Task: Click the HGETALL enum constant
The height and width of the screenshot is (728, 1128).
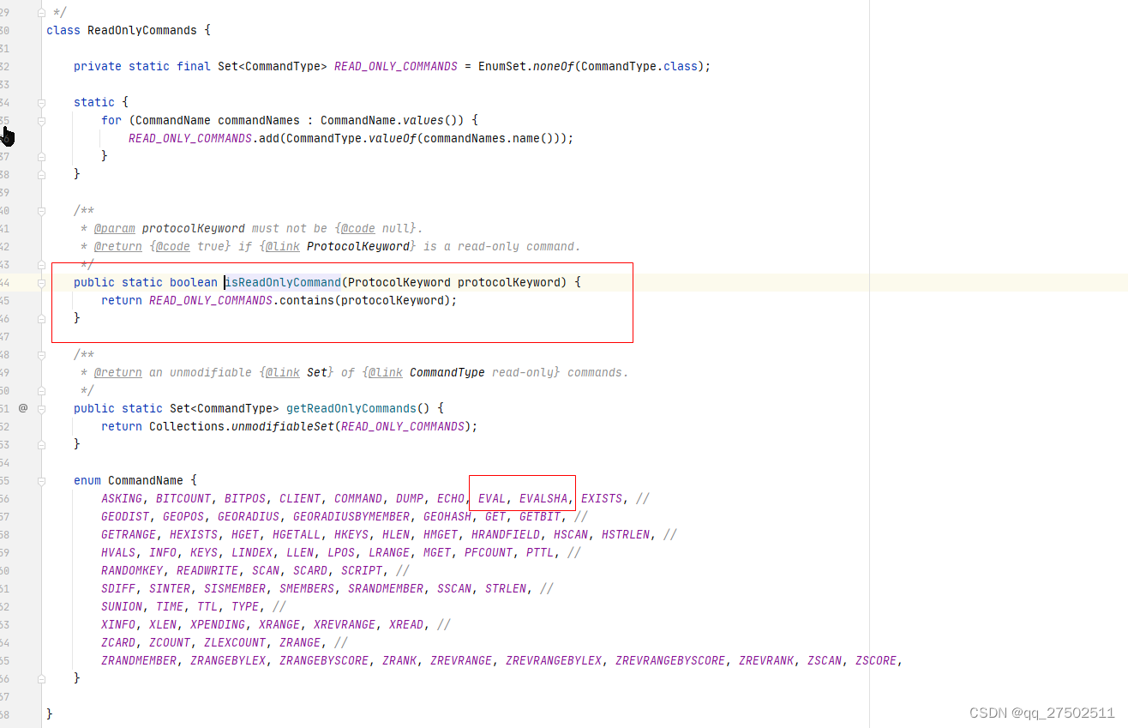Action: coord(297,534)
